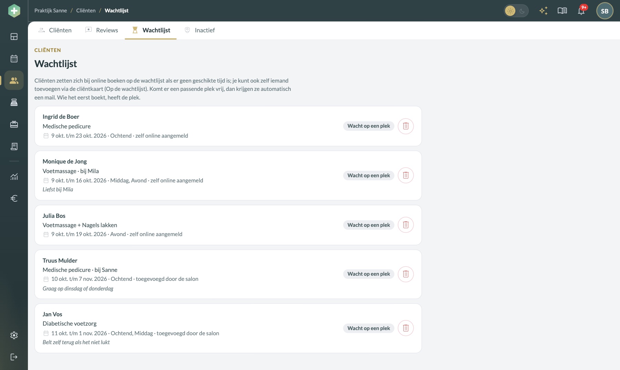Click 'Voetmassage + Nagels lakken' treatment text
This screenshot has height=370, width=620.
click(80, 225)
